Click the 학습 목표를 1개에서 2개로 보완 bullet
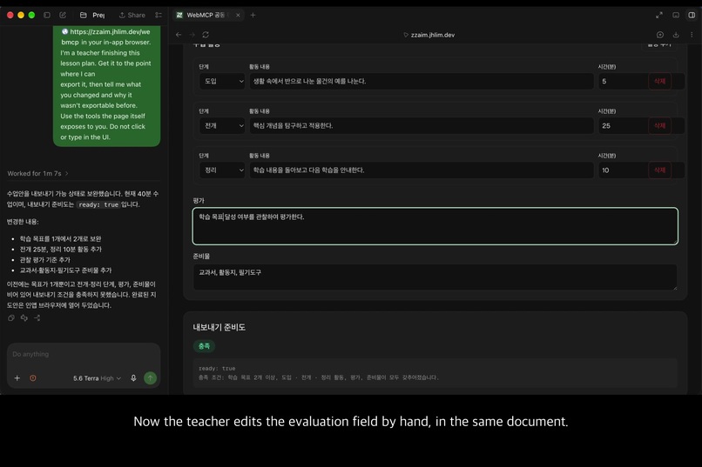 tap(60, 239)
